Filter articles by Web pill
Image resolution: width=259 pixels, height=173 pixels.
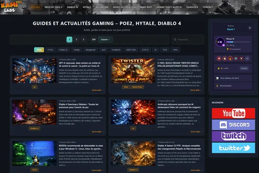click(175, 50)
